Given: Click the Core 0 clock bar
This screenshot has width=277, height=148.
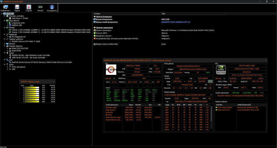Looking at the screenshot, I should (x=32, y=87).
